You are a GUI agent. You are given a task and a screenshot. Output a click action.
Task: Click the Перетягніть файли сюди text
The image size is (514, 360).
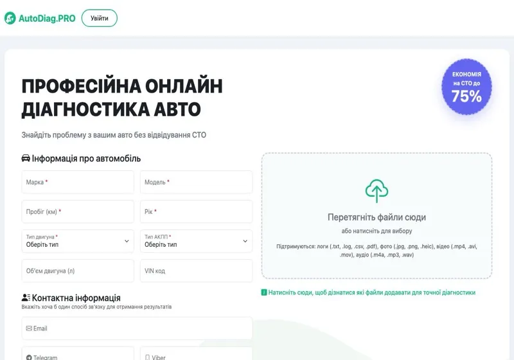click(377, 217)
